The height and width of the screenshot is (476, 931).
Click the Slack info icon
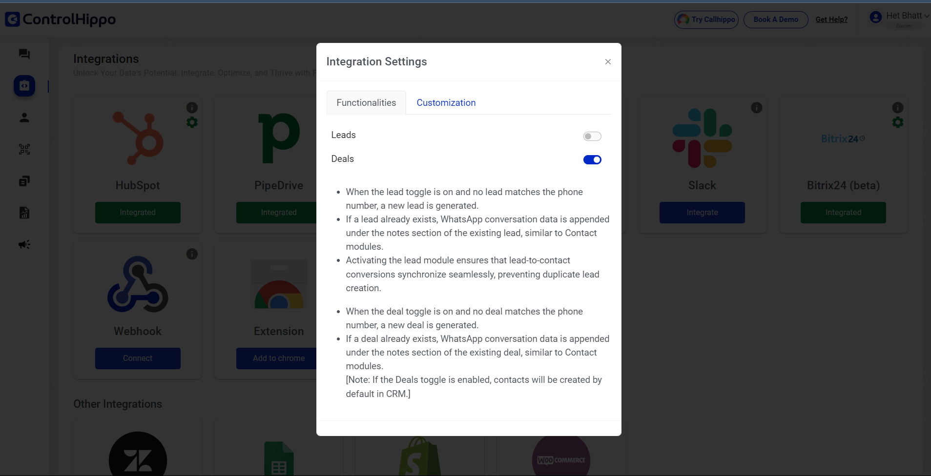click(x=756, y=108)
